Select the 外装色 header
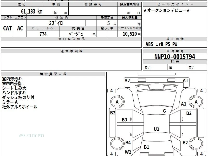 click(62, 17)
